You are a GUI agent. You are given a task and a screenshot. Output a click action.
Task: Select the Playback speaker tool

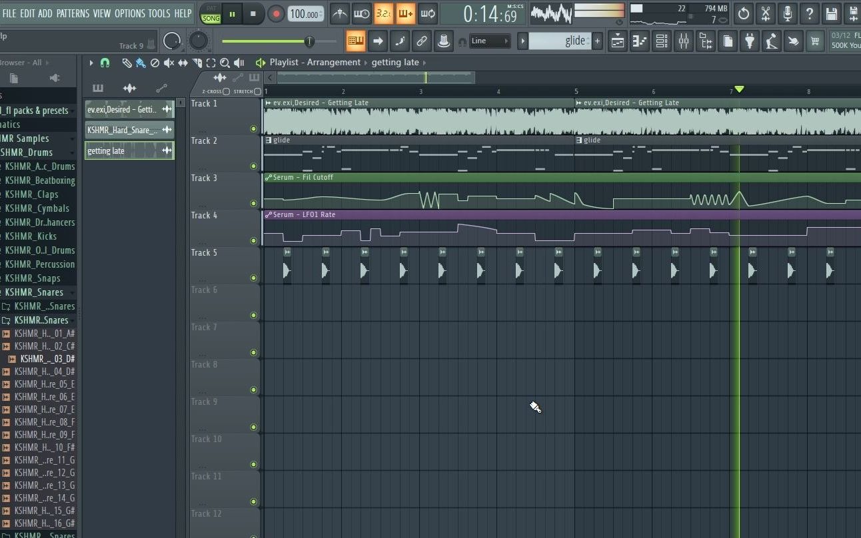coord(239,63)
